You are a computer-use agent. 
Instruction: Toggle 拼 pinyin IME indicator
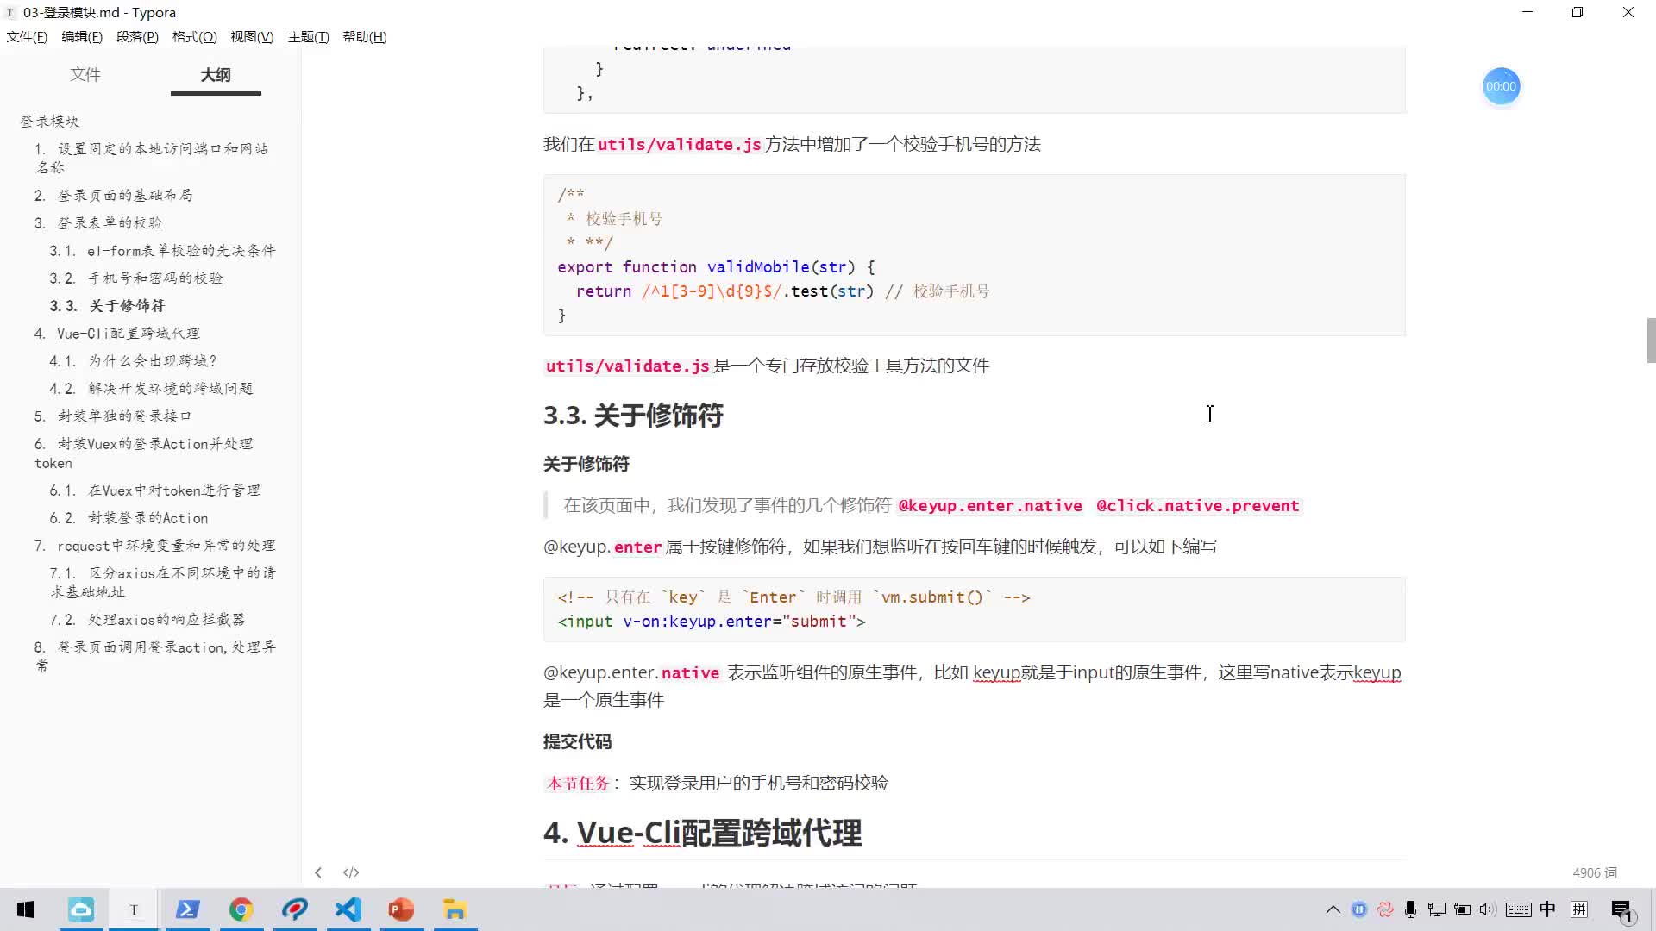click(x=1579, y=909)
